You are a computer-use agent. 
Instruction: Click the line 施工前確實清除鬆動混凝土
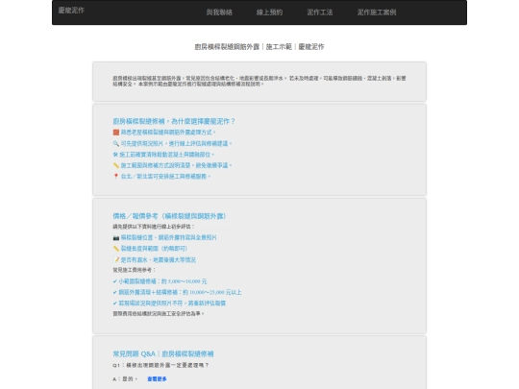(166, 155)
